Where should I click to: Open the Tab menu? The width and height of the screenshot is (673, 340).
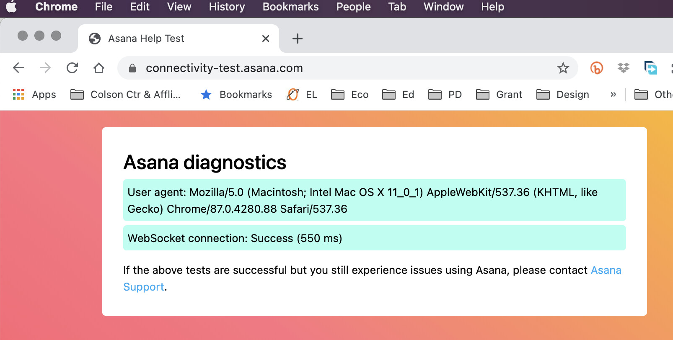click(x=397, y=7)
